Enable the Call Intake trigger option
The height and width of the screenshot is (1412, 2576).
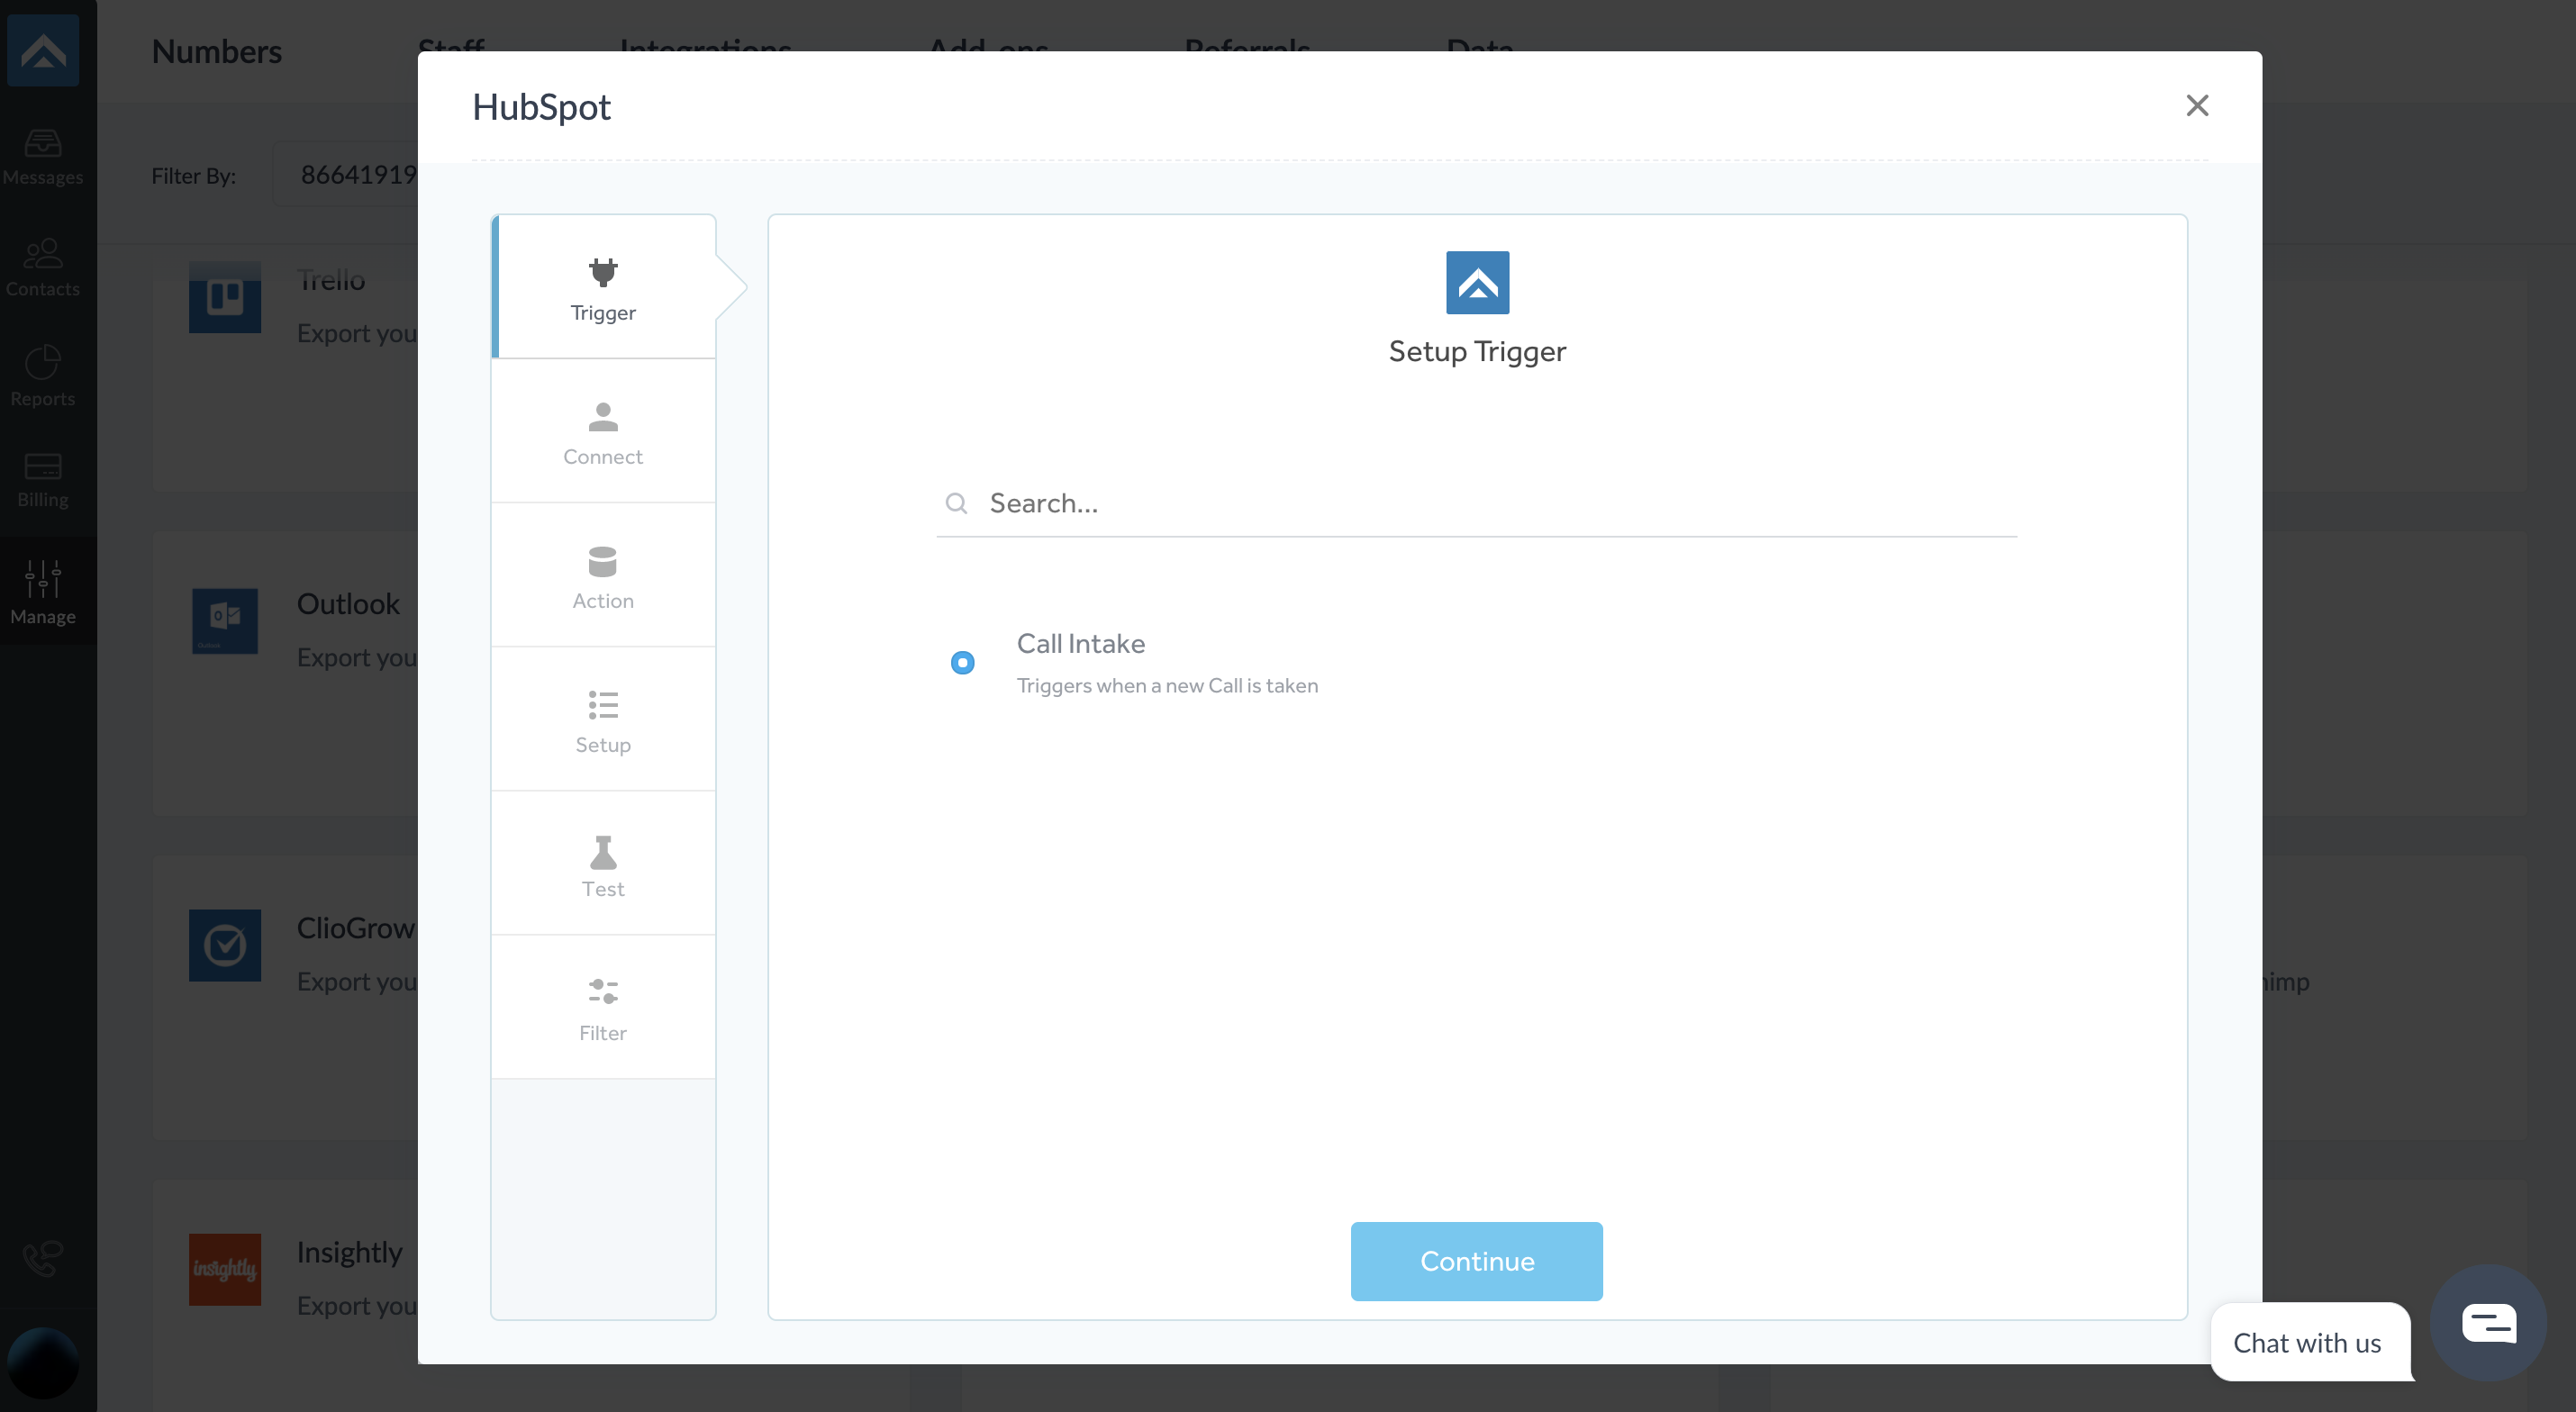[962, 661]
